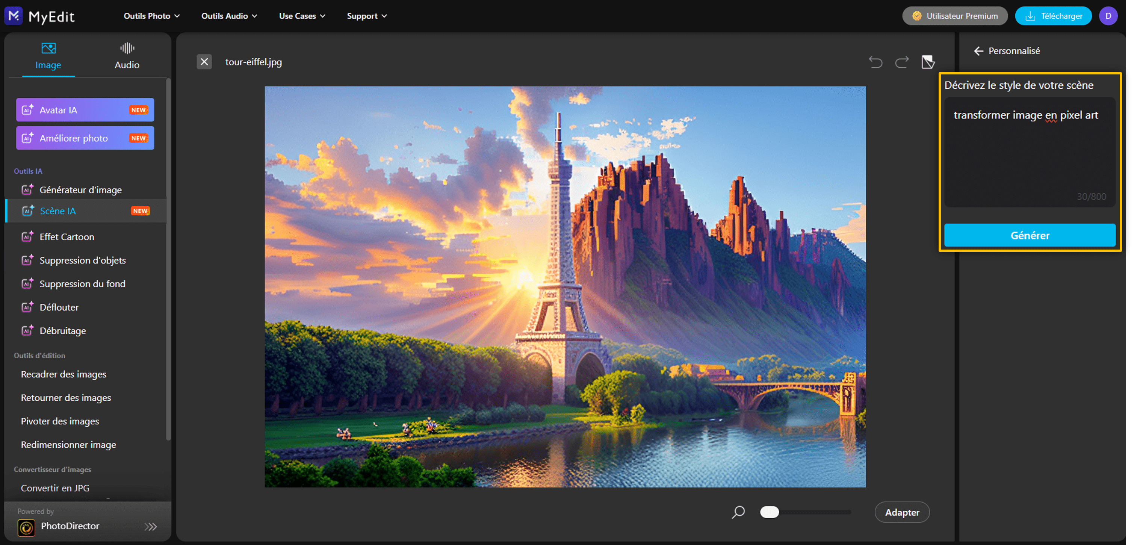
Task: Open the Outils Photo dropdown menu
Action: tap(151, 16)
